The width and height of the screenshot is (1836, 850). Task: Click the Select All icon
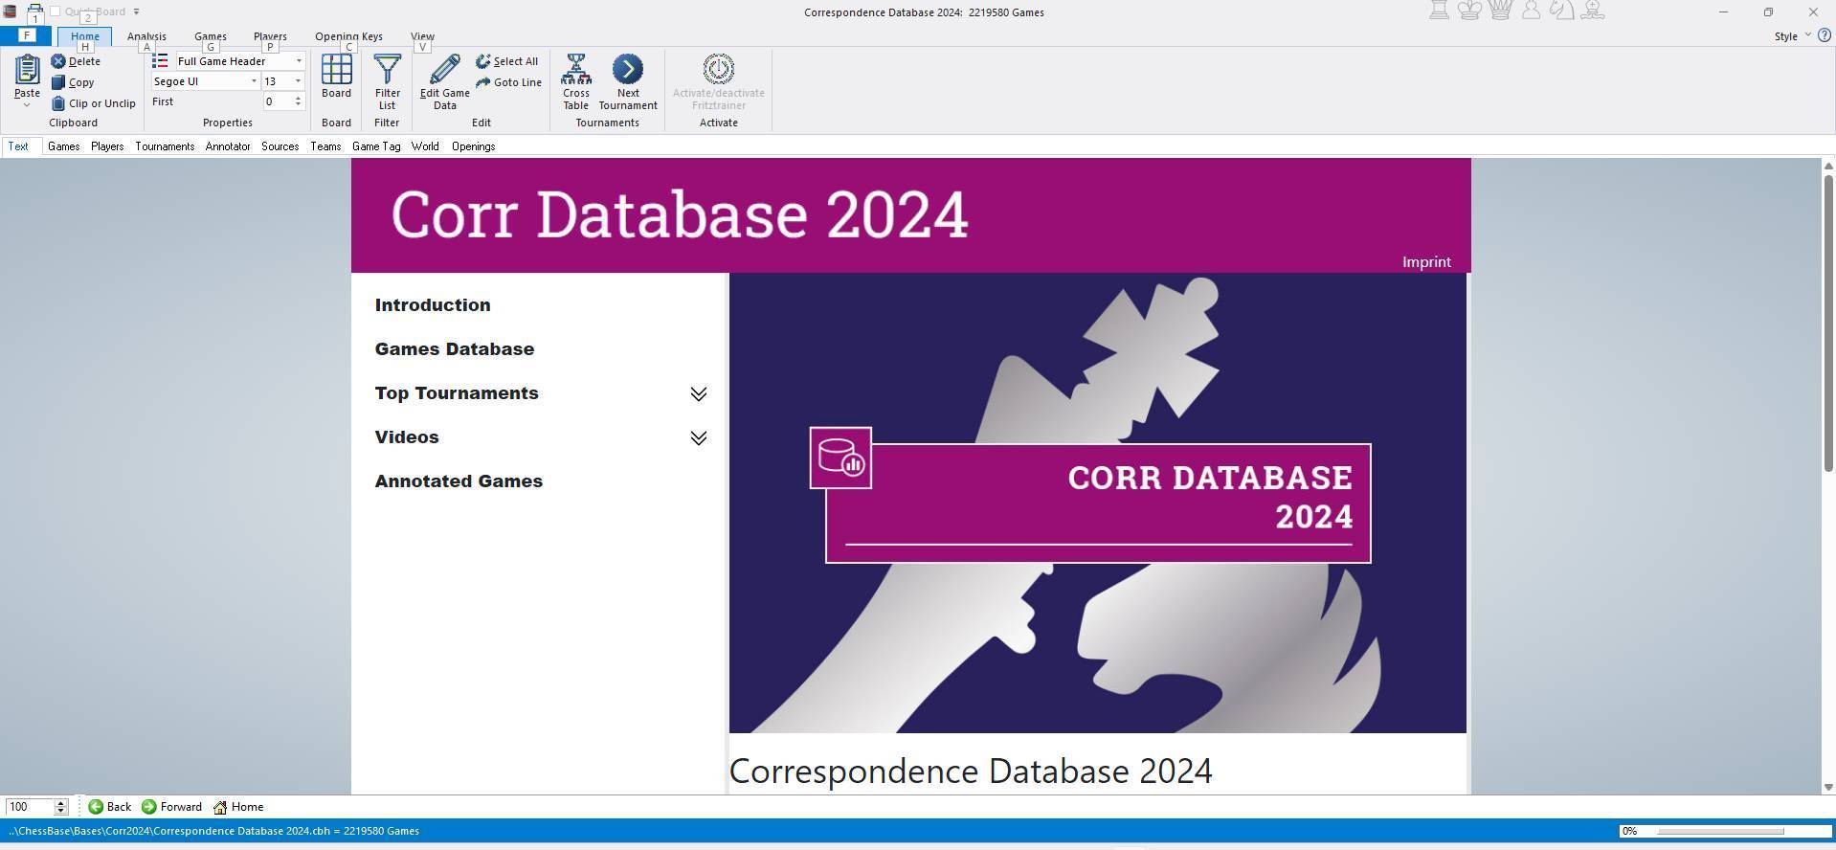(483, 61)
